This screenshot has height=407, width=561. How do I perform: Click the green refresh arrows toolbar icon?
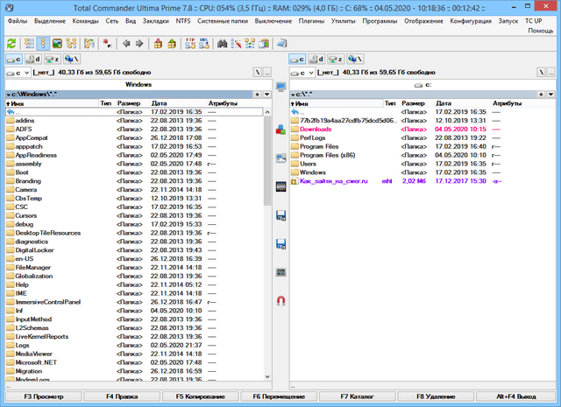11,42
